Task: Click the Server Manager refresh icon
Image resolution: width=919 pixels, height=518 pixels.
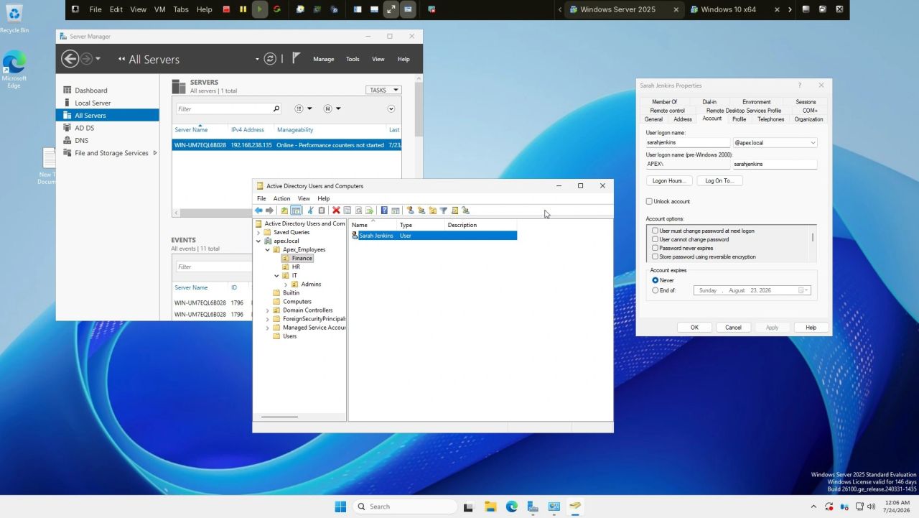Action: click(270, 59)
